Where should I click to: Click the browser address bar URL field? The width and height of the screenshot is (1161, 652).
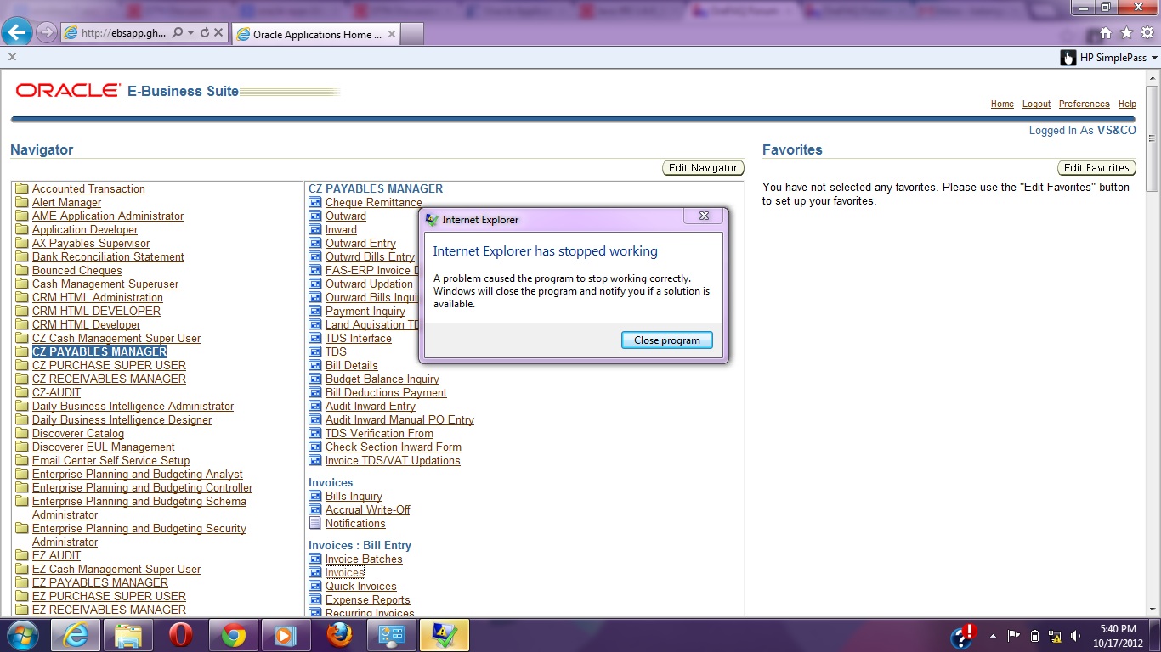123,33
